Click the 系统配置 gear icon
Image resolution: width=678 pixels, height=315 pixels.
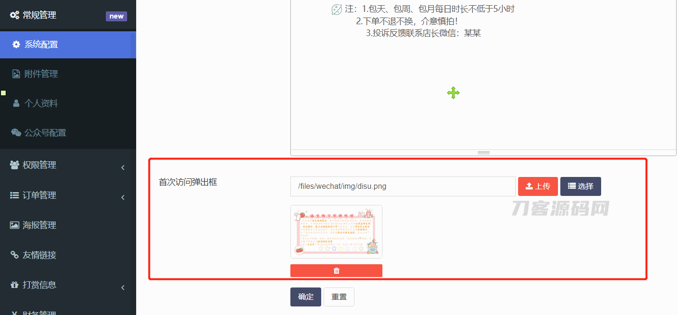click(x=16, y=45)
